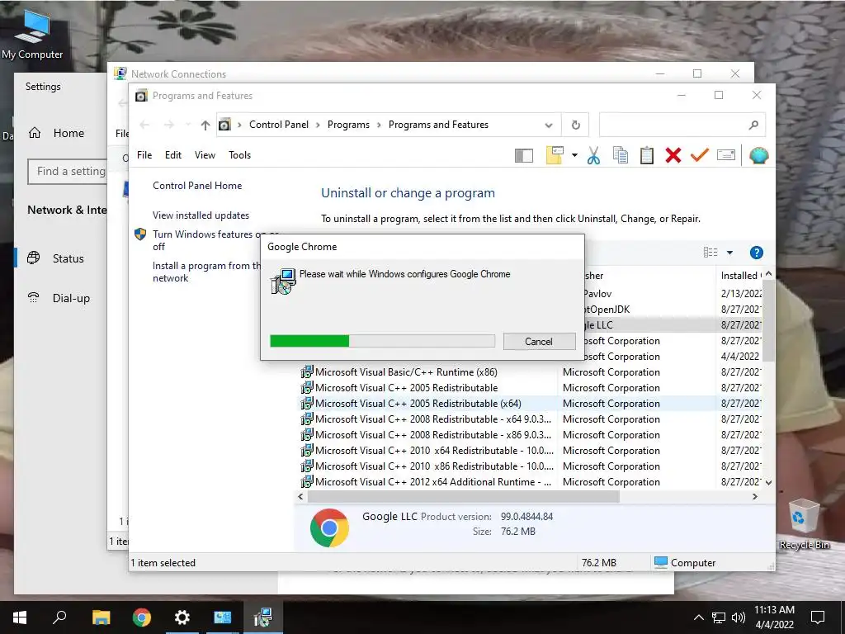Click the right arrow of horizontal scrollbar
845x634 pixels.
(x=755, y=496)
